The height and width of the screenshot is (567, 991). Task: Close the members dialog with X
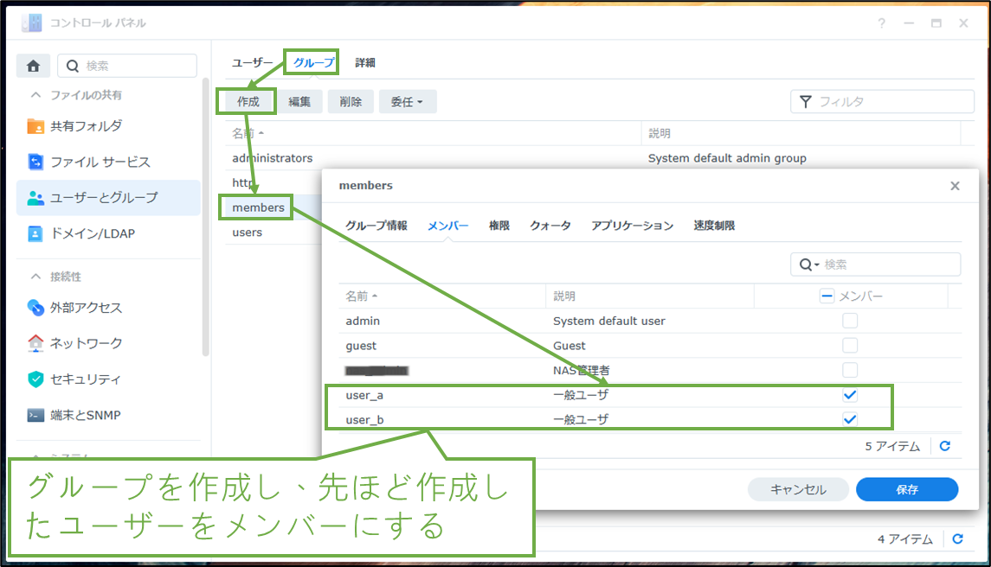point(955,186)
